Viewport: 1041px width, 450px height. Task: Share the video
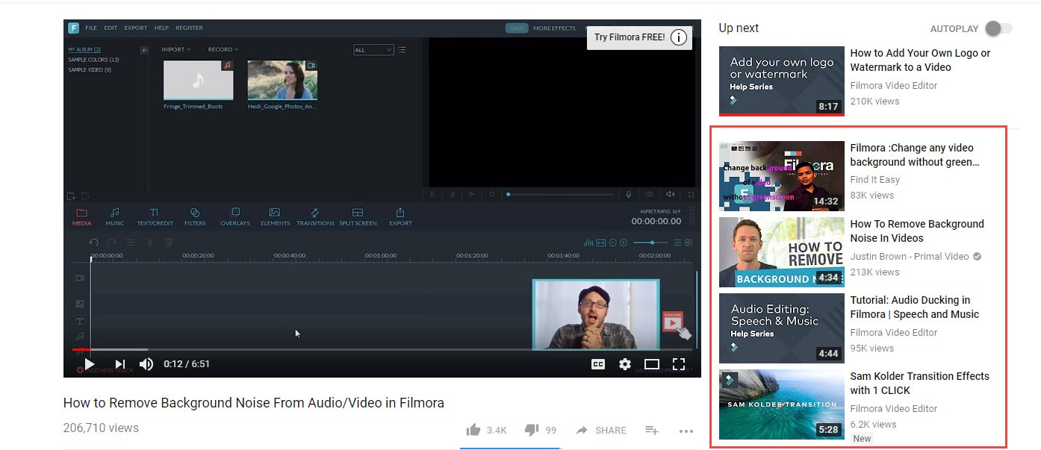tap(601, 430)
